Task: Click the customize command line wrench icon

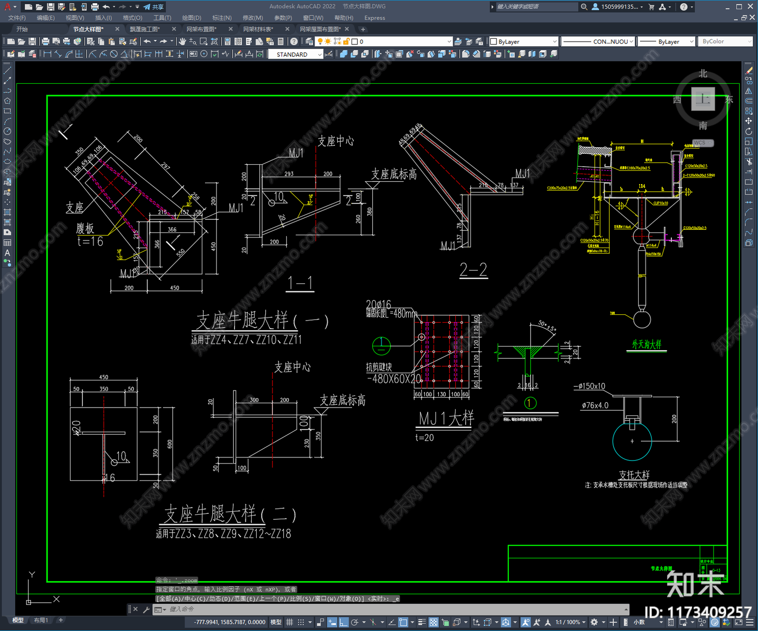Action: click(146, 609)
